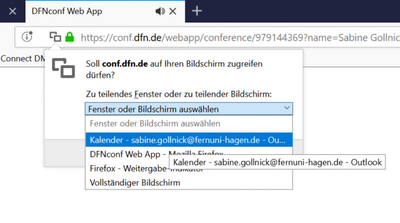Open the 'Connect DM' bookmark
This screenshot has height=223, width=400.
pyautogui.click(x=23, y=58)
